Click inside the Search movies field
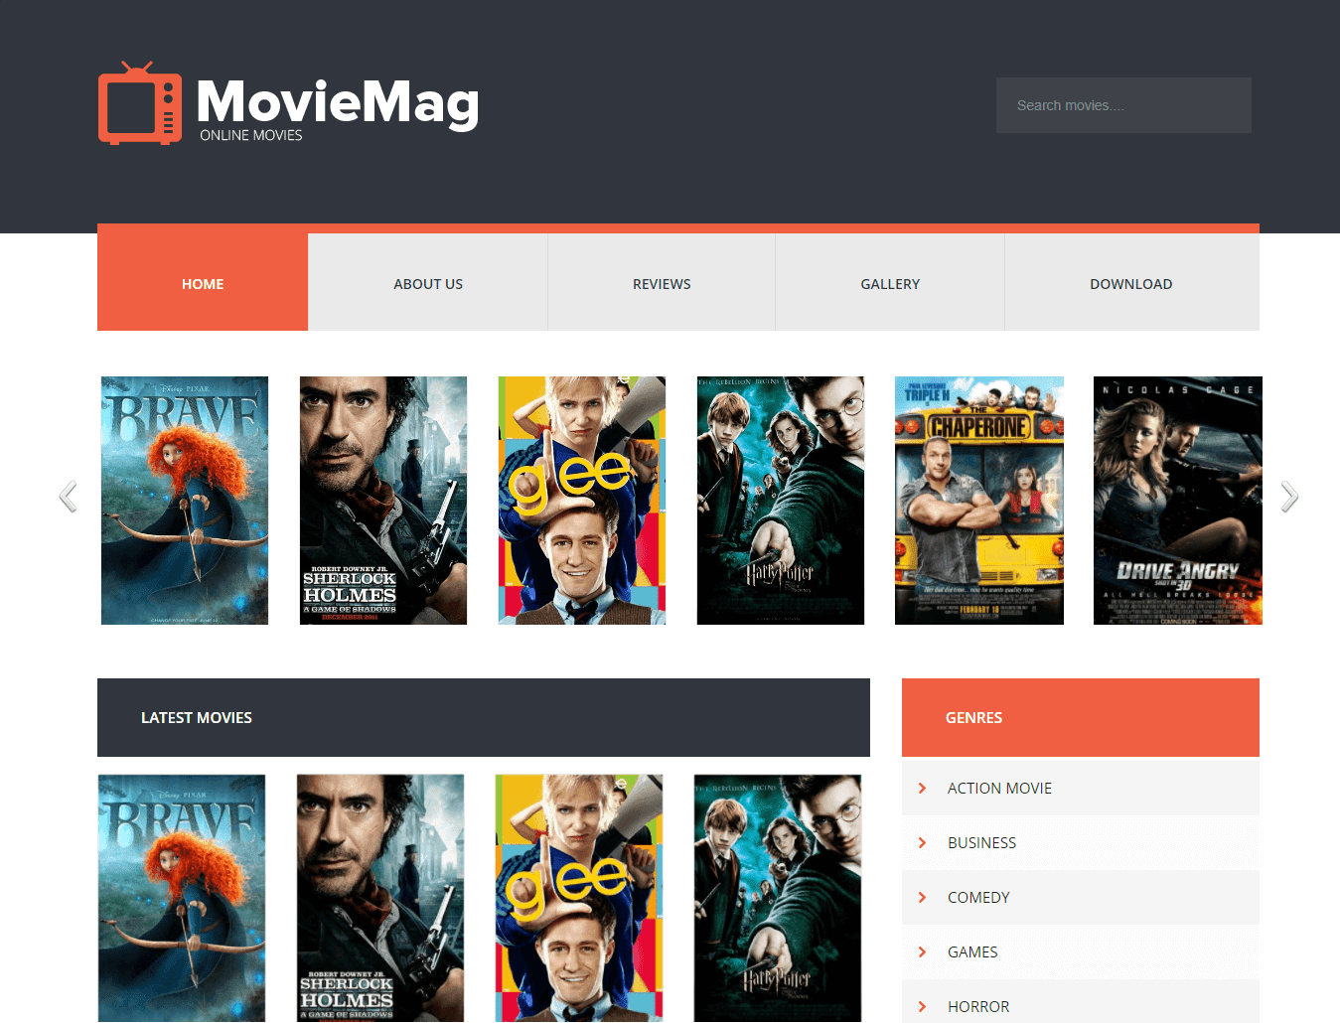Image resolution: width=1340 pixels, height=1023 pixels. coord(1122,104)
